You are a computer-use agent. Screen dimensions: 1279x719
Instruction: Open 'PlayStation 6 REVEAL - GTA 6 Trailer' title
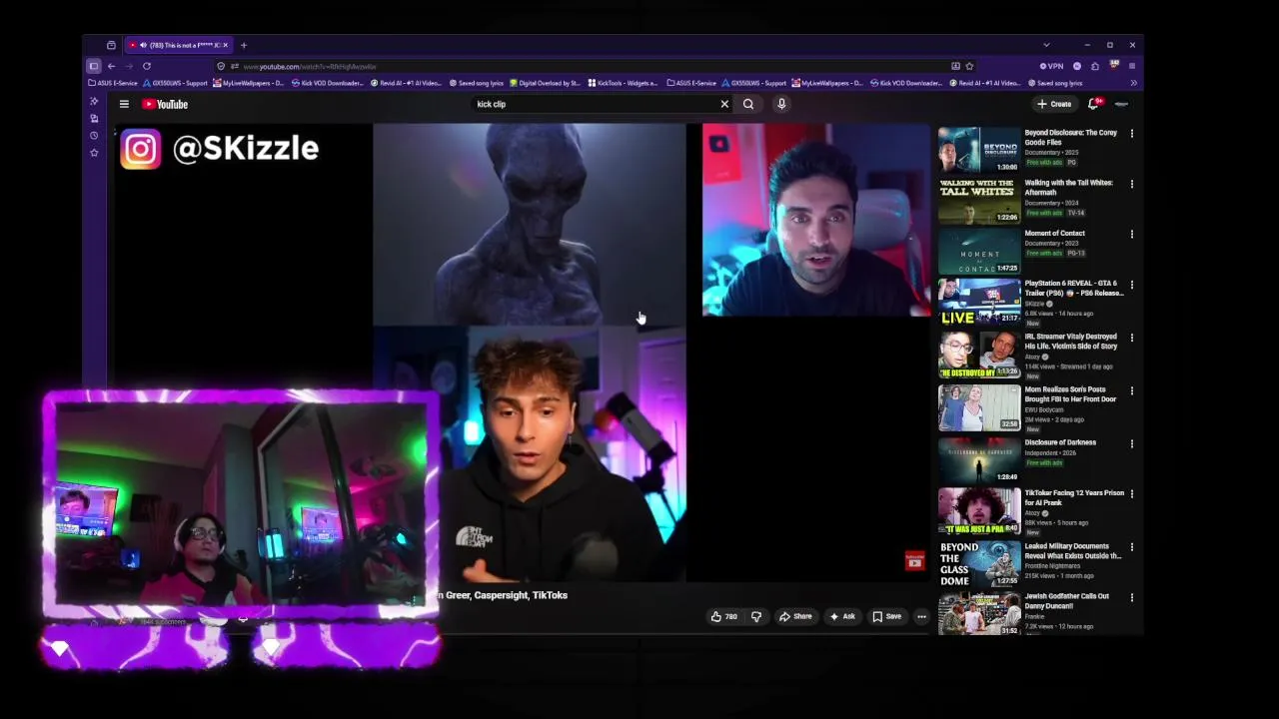[x=1074, y=288]
